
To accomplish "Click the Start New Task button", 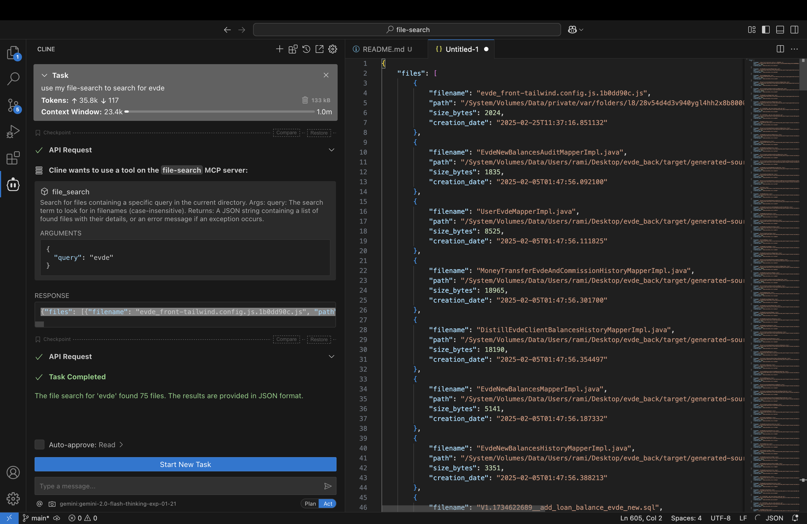I will tap(185, 465).
